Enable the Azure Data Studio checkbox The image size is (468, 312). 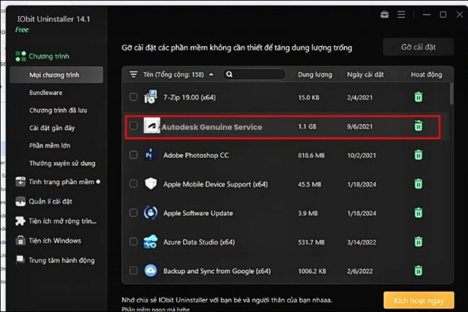pos(133,242)
